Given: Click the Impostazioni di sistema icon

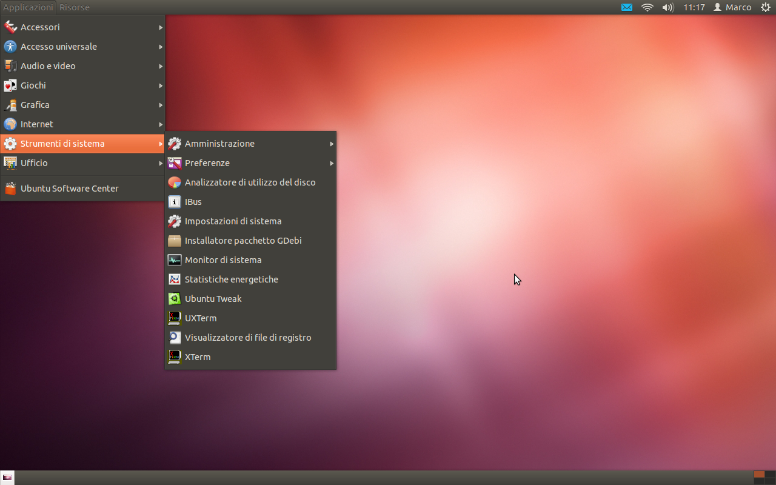Looking at the screenshot, I should [x=175, y=221].
